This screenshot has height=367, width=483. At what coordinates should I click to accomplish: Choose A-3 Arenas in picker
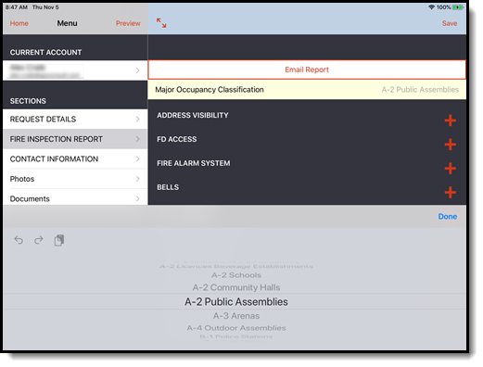pyautogui.click(x=236, y=316)
